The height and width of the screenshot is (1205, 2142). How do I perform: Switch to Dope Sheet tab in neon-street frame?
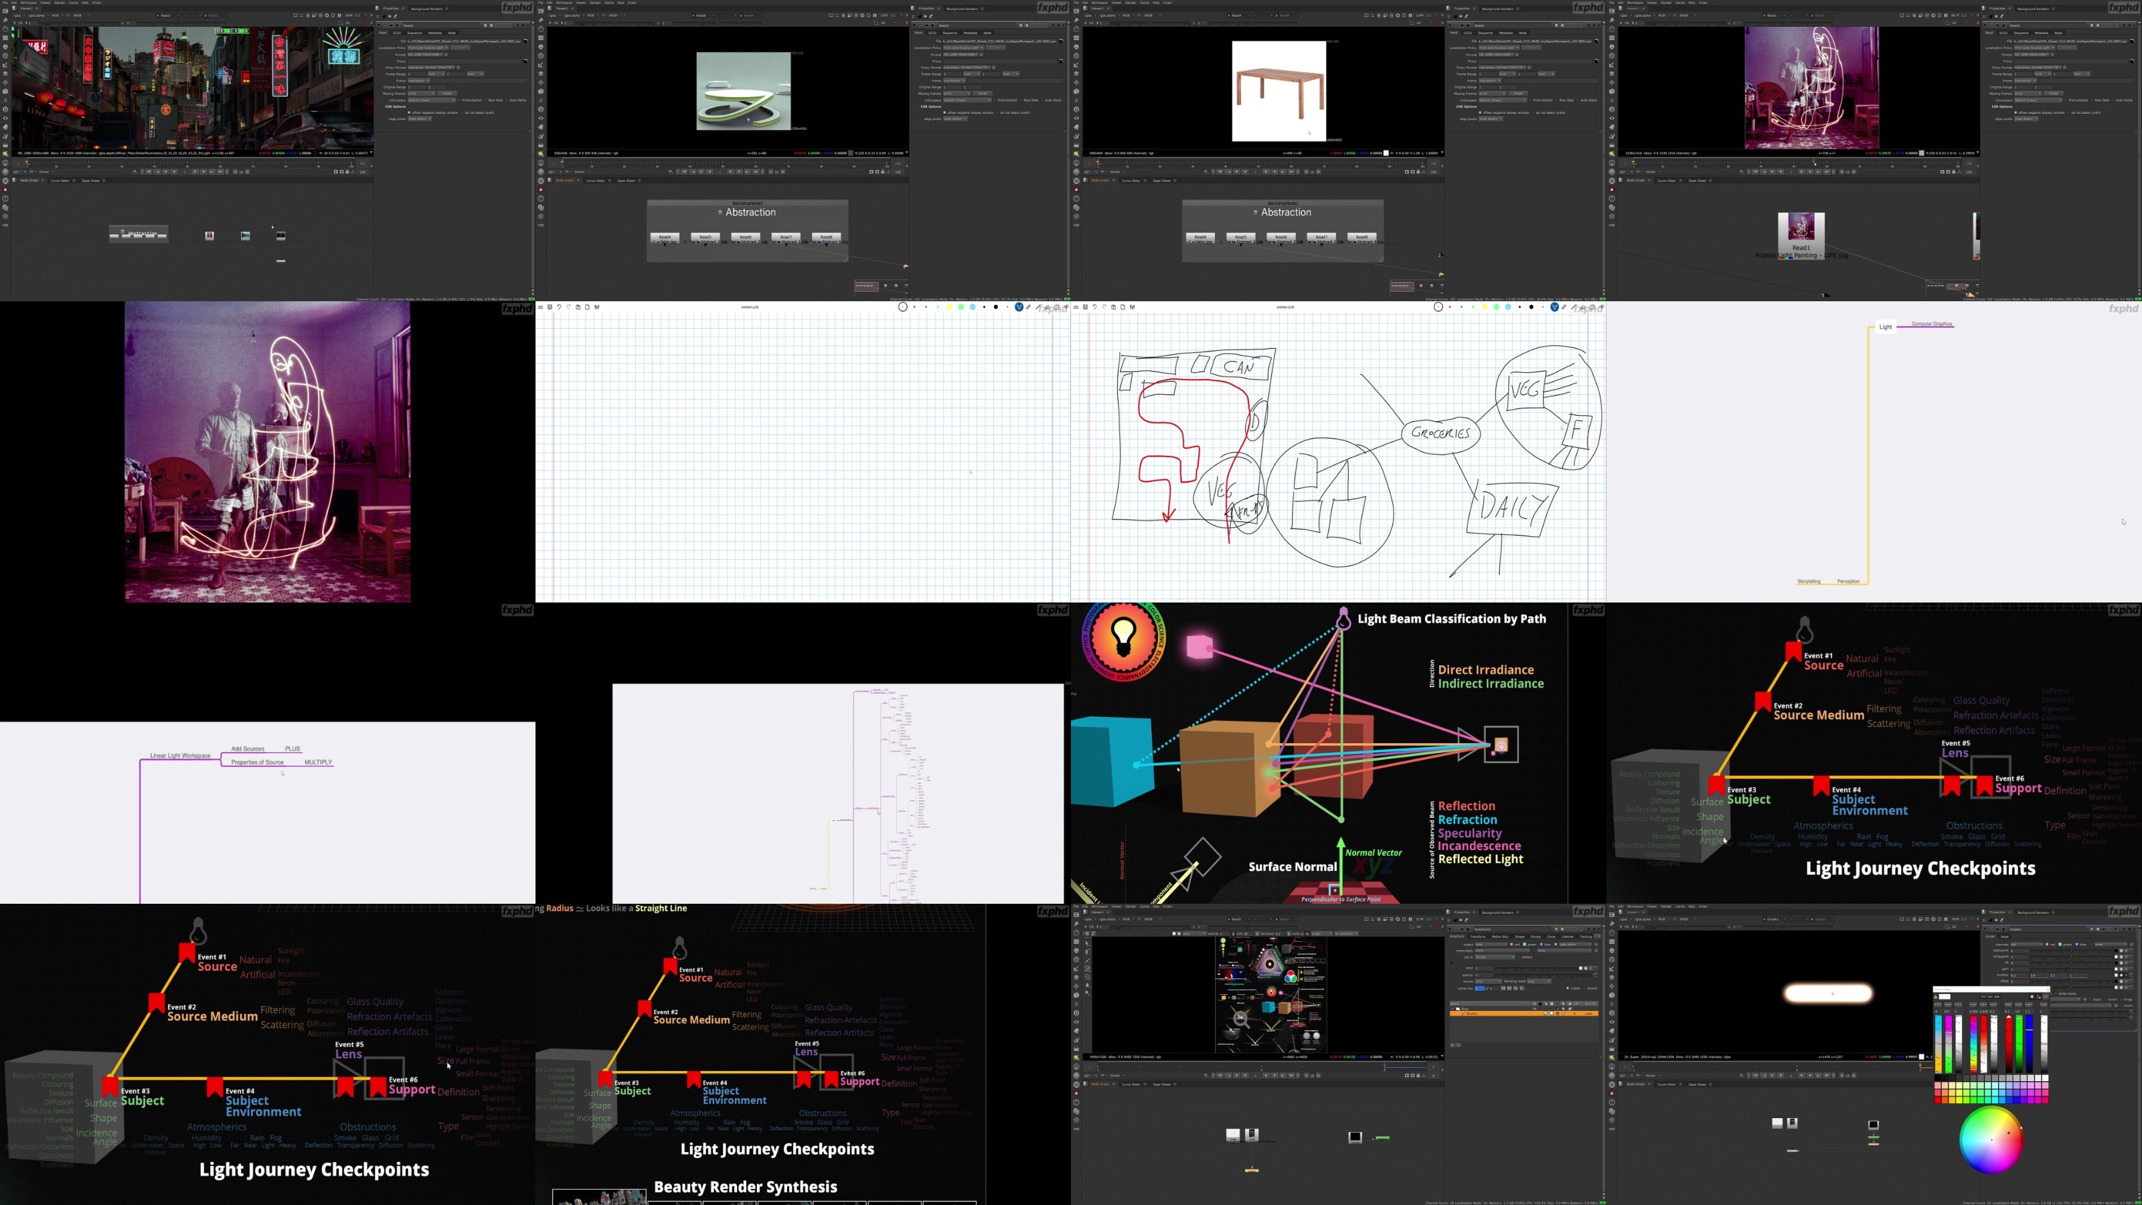tap(90, 181)
